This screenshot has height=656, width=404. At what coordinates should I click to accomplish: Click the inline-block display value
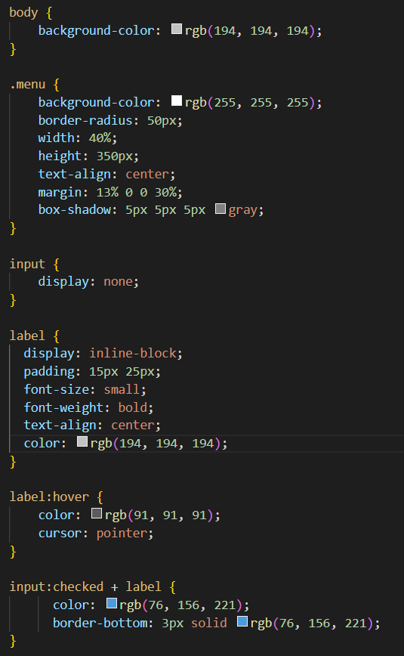pos(133,353)
